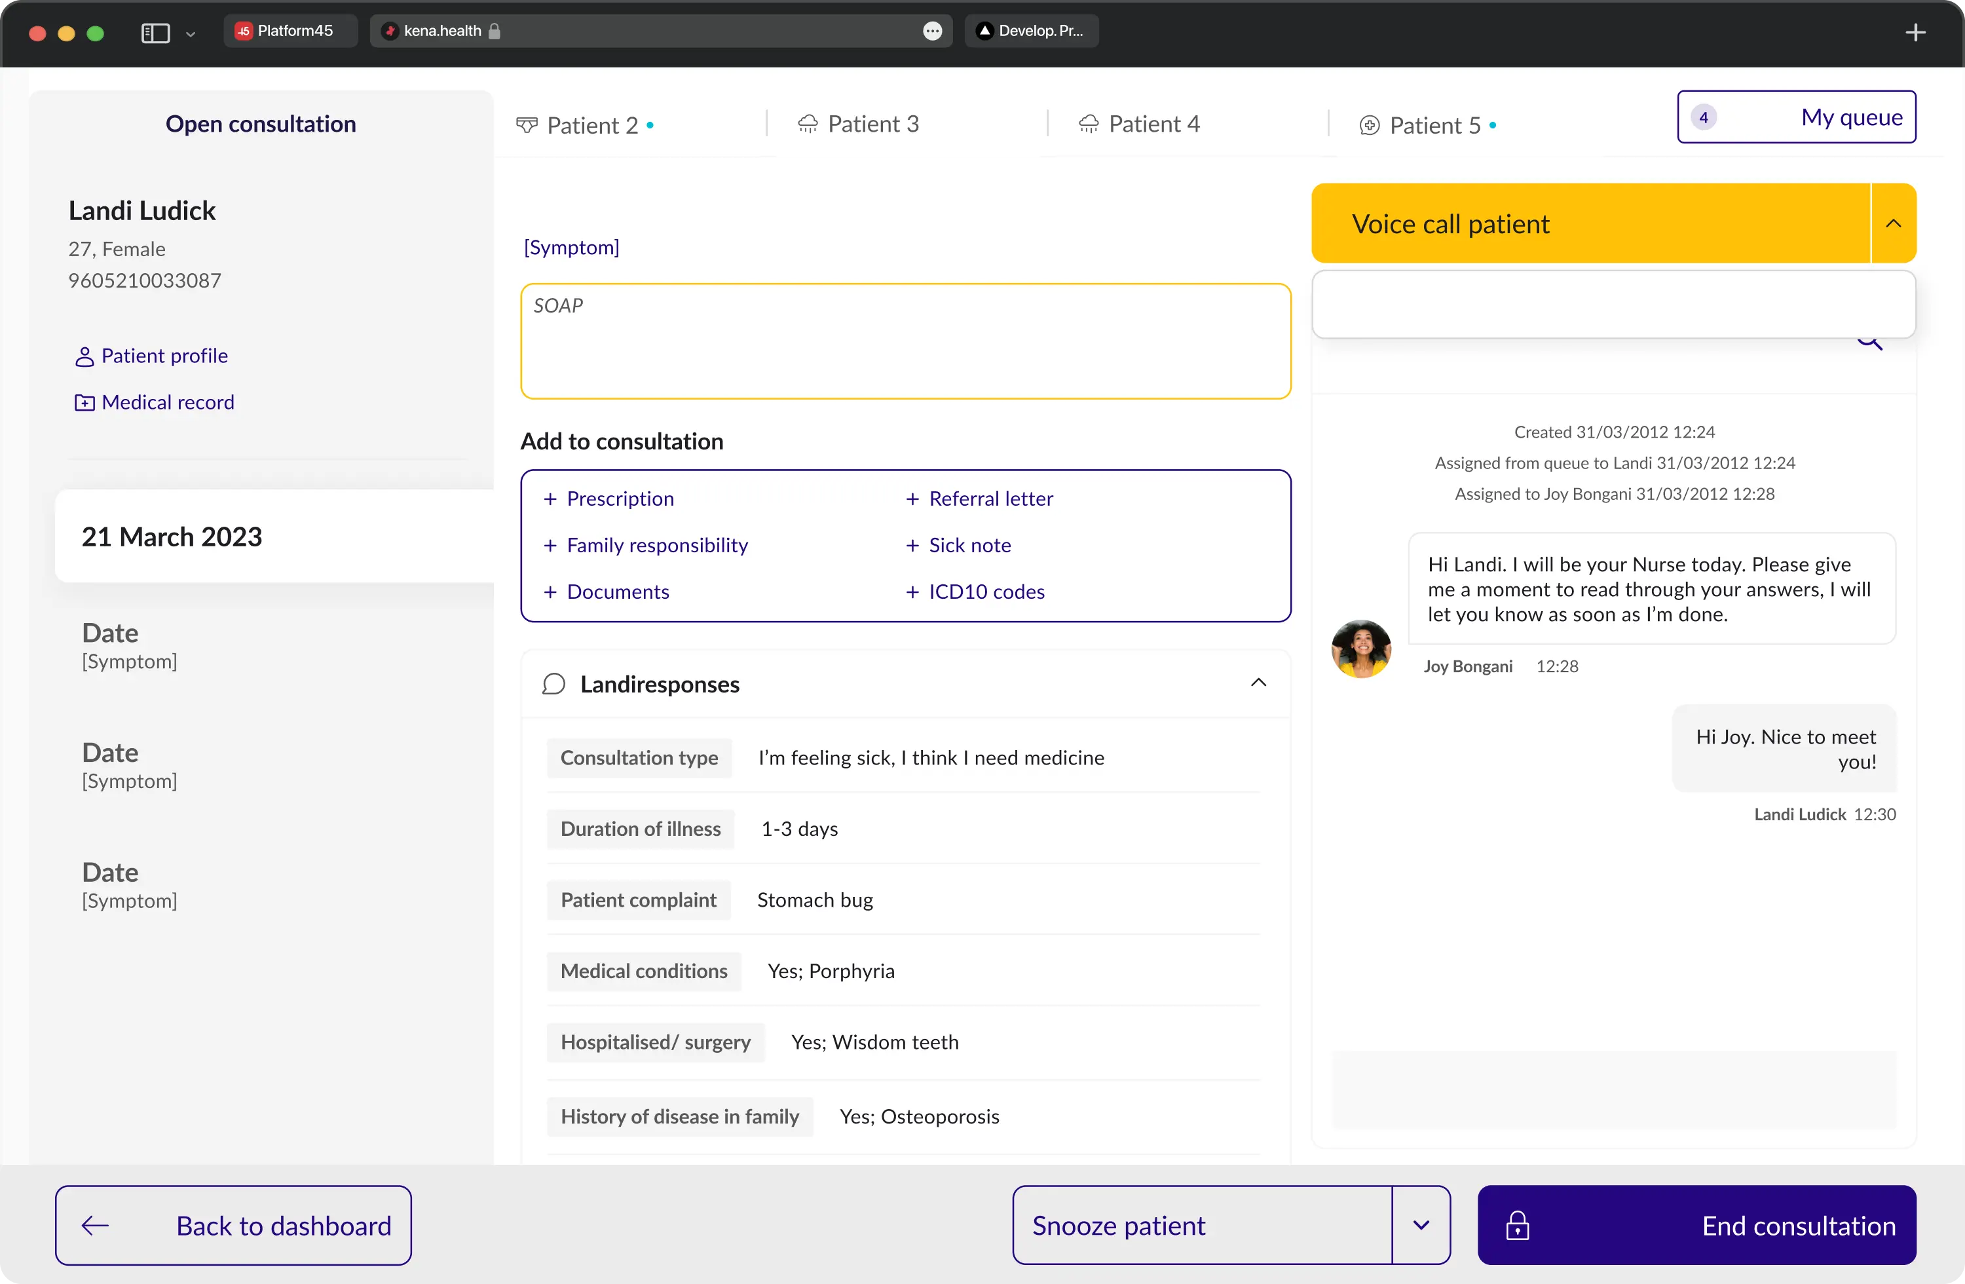Click the Landiresponses speech bubble icon

(553, 684)
